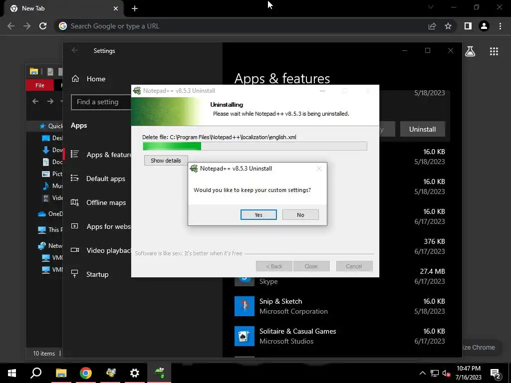The image size is (511, 383).
Task: Click Chrome's forward navigation arrow
Action: click(x=27, y=26)
